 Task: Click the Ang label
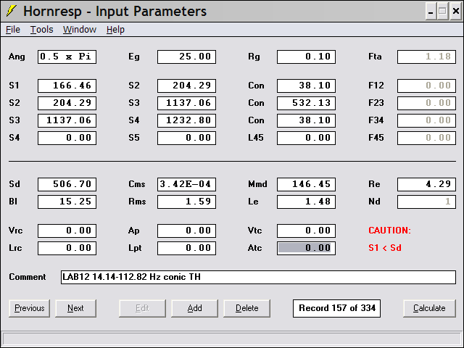(x=17, y=57)
